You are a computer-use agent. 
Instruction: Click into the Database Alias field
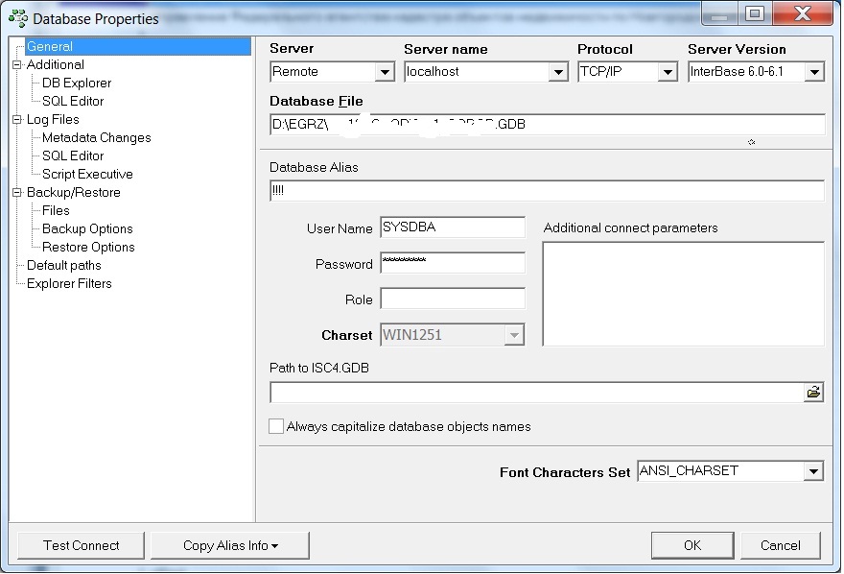click(547, 191)
